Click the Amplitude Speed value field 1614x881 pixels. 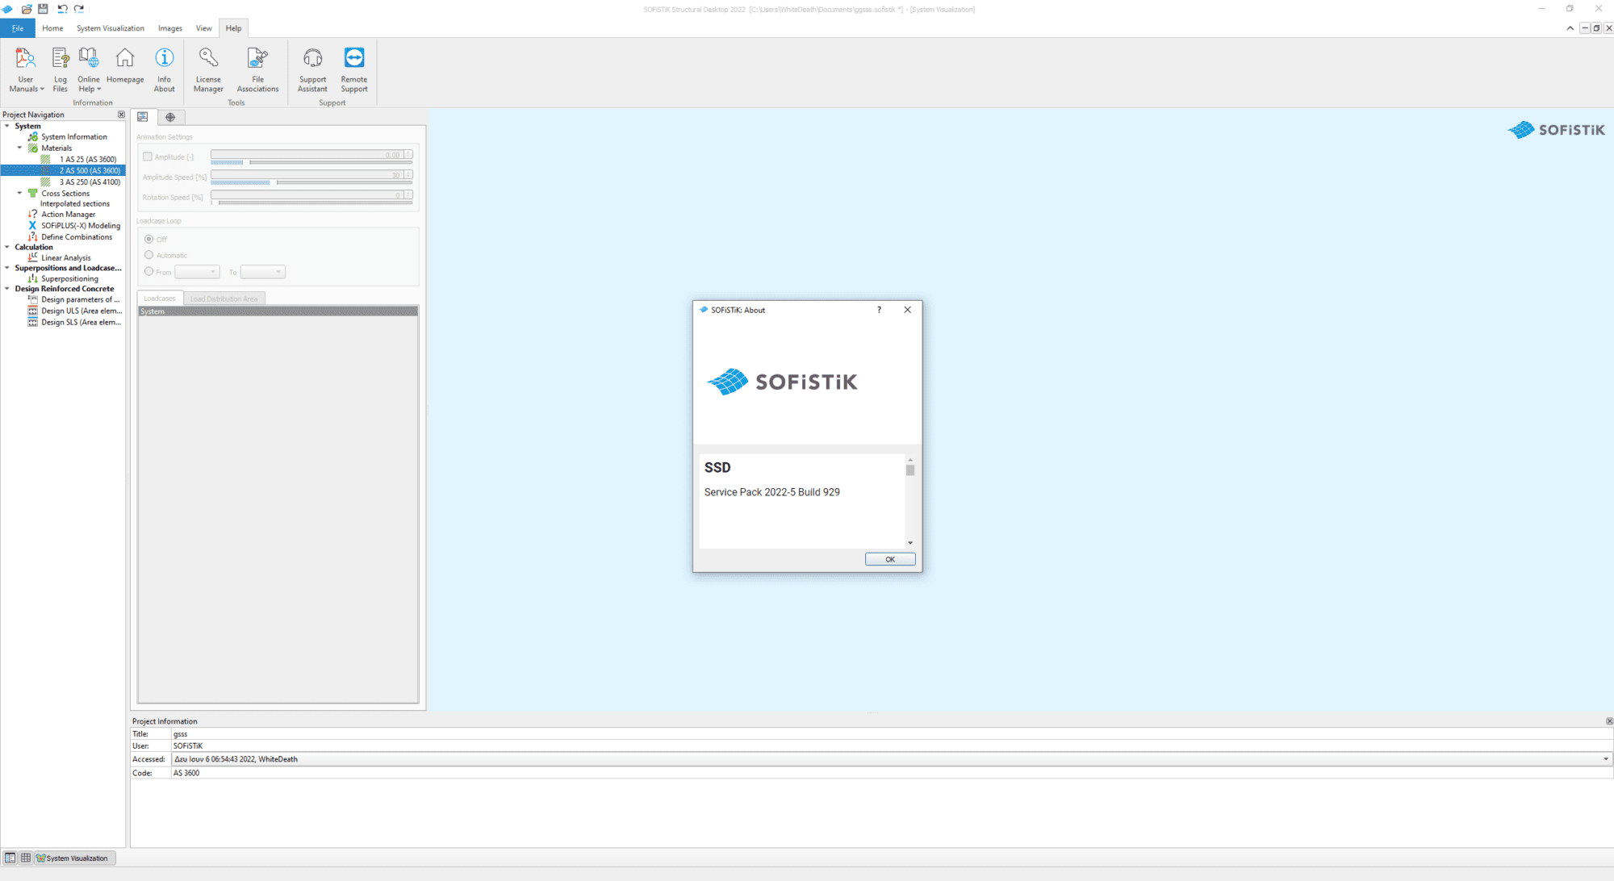pos(307,174)
